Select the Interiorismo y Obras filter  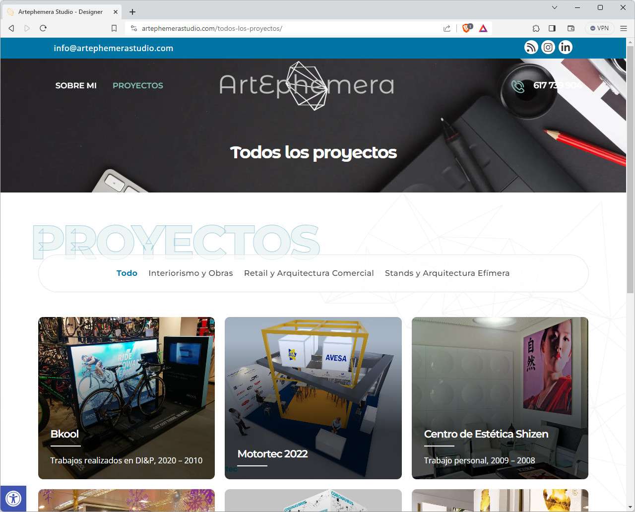(x=190, y=273)
